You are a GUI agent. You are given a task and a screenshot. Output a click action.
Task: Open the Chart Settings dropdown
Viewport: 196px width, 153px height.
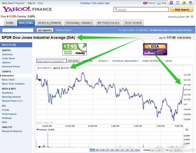152,61
